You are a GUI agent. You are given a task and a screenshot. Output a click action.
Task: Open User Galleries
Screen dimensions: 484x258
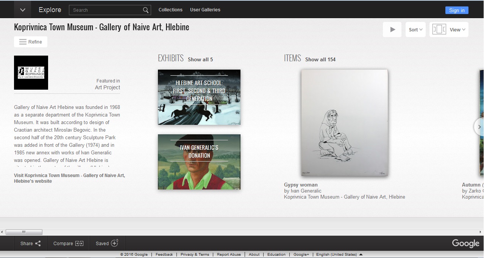(x=205, y=10)
